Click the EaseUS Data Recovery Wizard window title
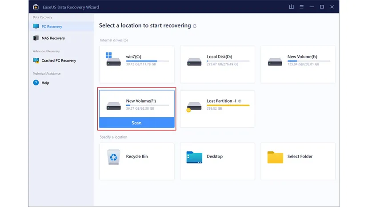 click(x=71, y=7)
